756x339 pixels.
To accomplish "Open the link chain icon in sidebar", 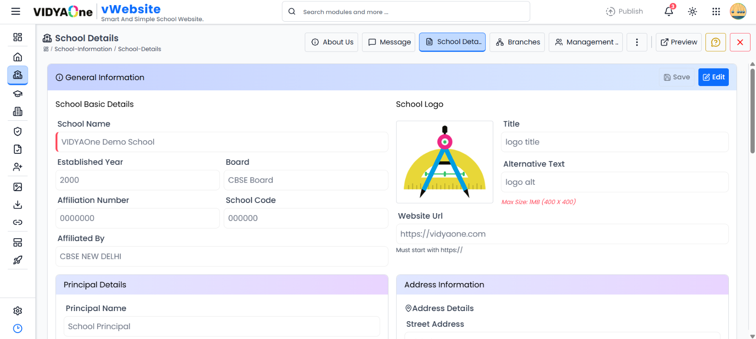I will point(17,222).
